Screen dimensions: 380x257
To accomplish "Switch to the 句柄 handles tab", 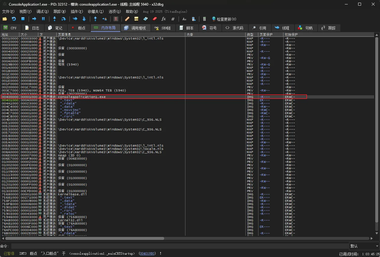I will pyautogui.click(x=305, y=28).
